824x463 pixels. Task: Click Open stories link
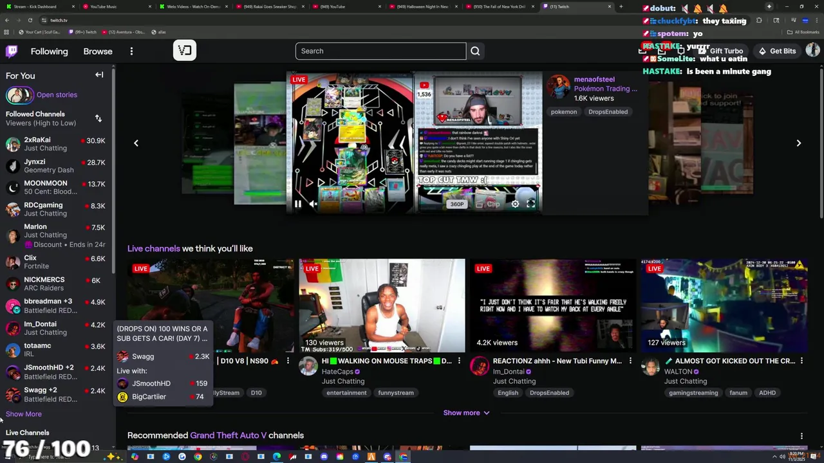click(57, 95)
